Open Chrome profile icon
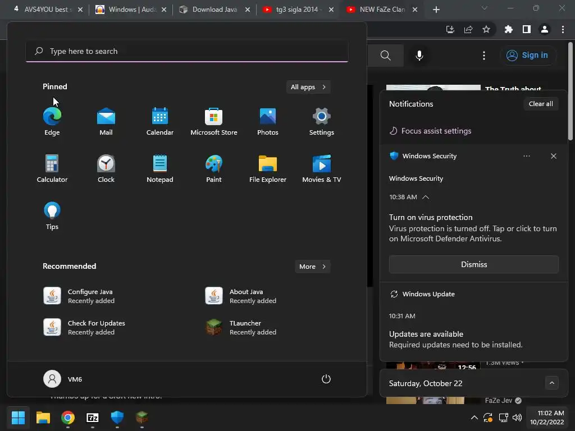This screenshot has width=575, height=431. pyautogui.click(x=544, y=29)
